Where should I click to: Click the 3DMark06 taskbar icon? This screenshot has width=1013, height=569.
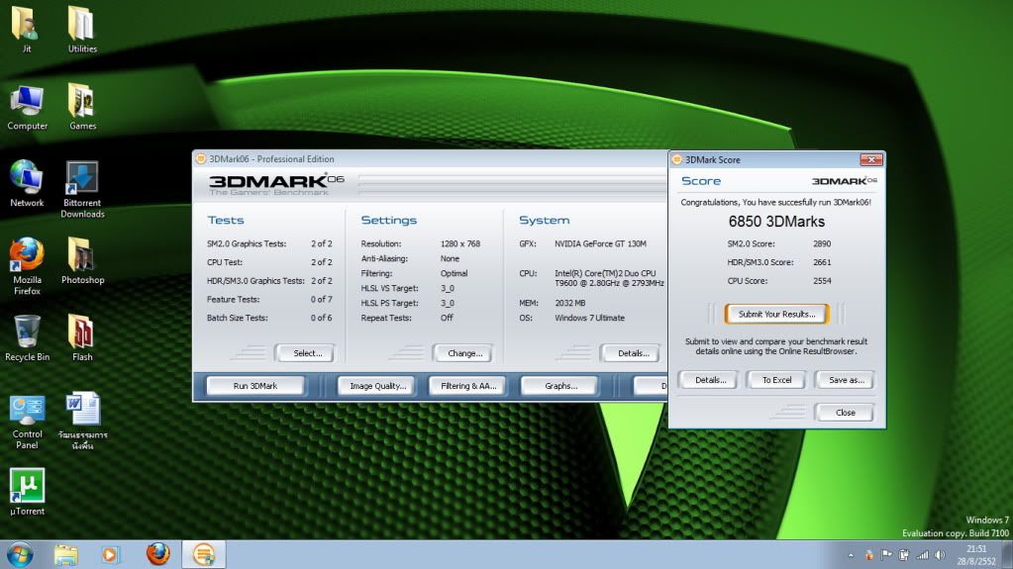click(x=204, y=554)
